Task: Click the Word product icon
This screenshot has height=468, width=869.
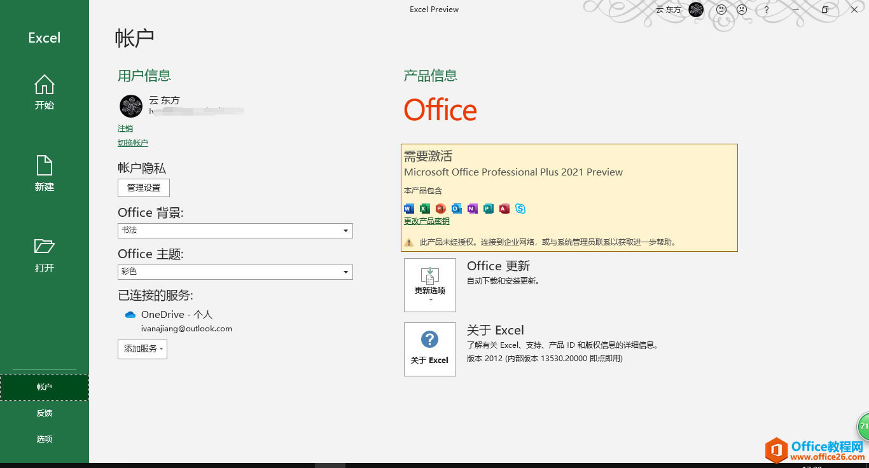Action: (x=408, y=209)
